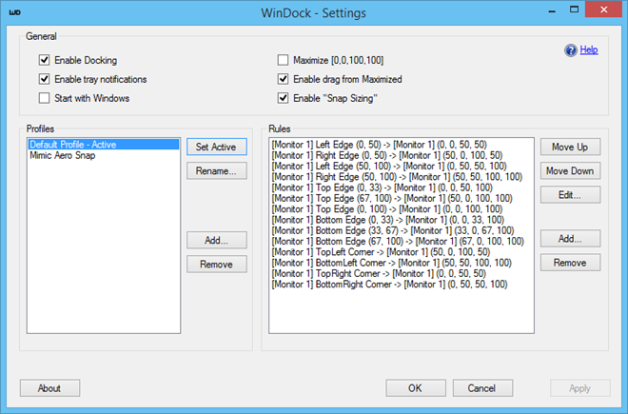Minimize the WinDock Settings window
Screen dimensions: 628x414
(552, 11)
